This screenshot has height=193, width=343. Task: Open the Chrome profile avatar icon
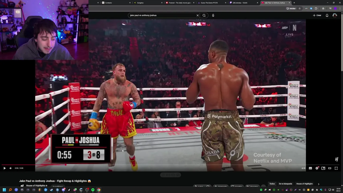tap(335, 8)
